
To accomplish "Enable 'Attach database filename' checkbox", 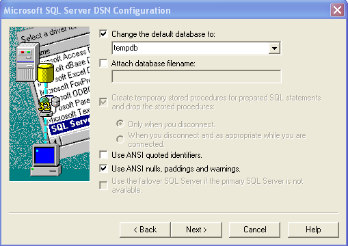I will [103, 63].
